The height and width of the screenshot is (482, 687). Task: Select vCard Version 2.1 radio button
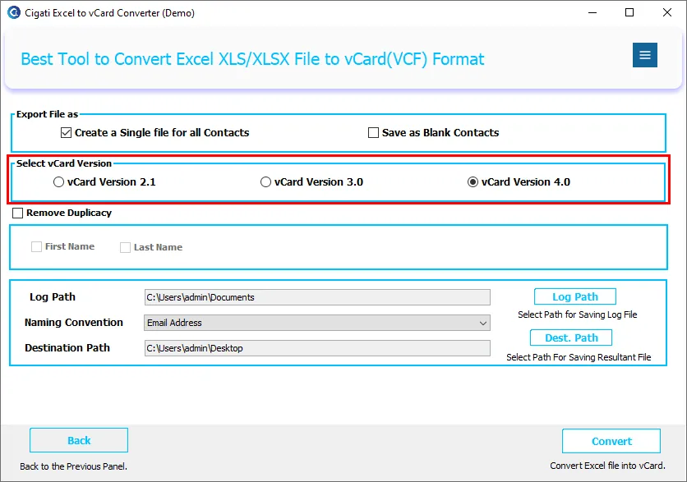(58, 182)
